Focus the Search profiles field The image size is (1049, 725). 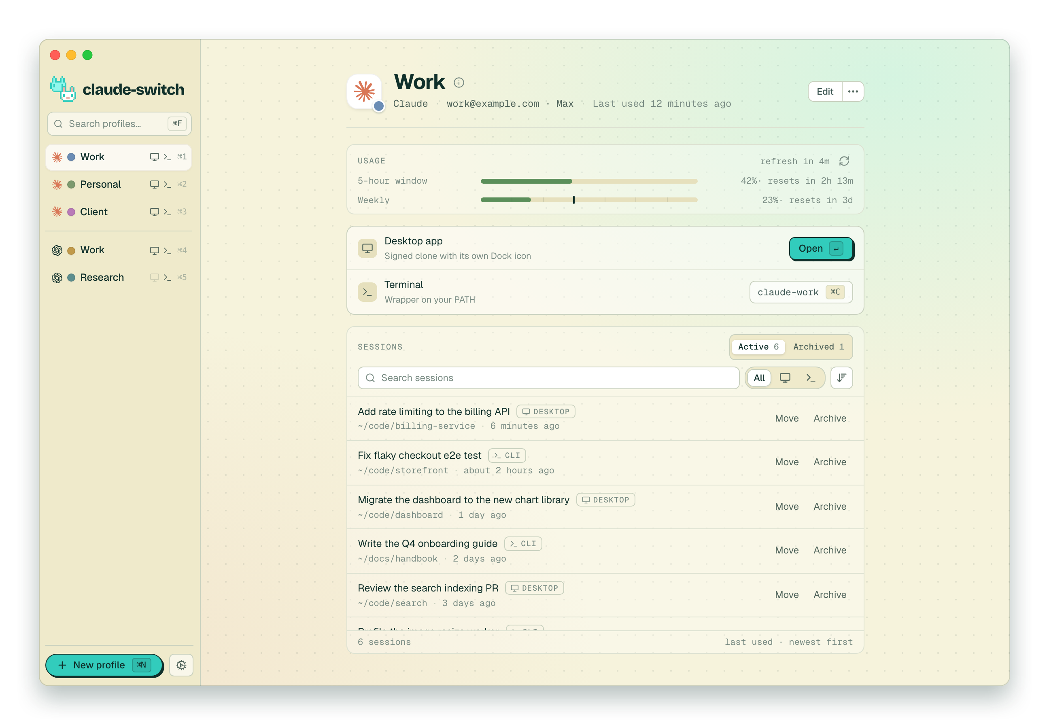(x=119, y=123)
